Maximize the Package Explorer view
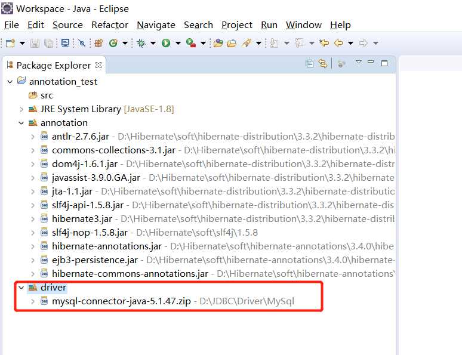462x355 pixels. 384,63
